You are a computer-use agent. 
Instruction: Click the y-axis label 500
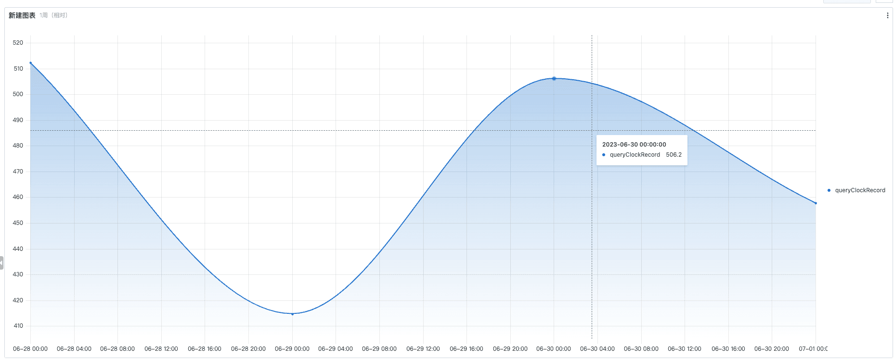click(x=18, y=94)
